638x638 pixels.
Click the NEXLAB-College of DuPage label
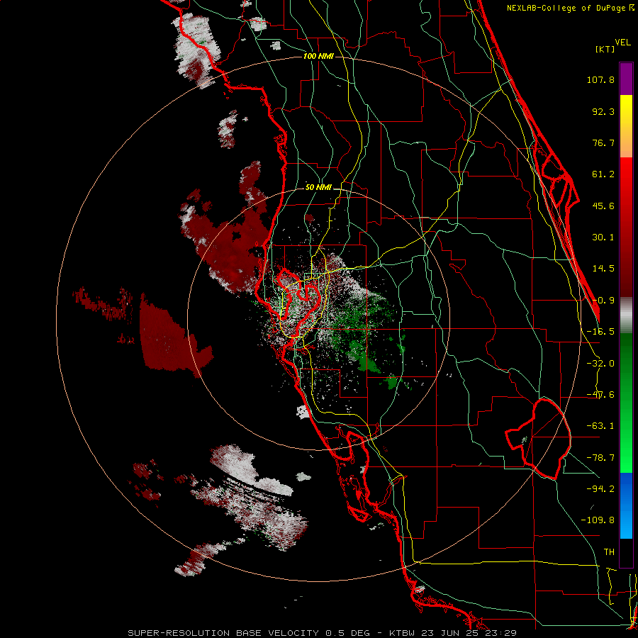(570, 8)
